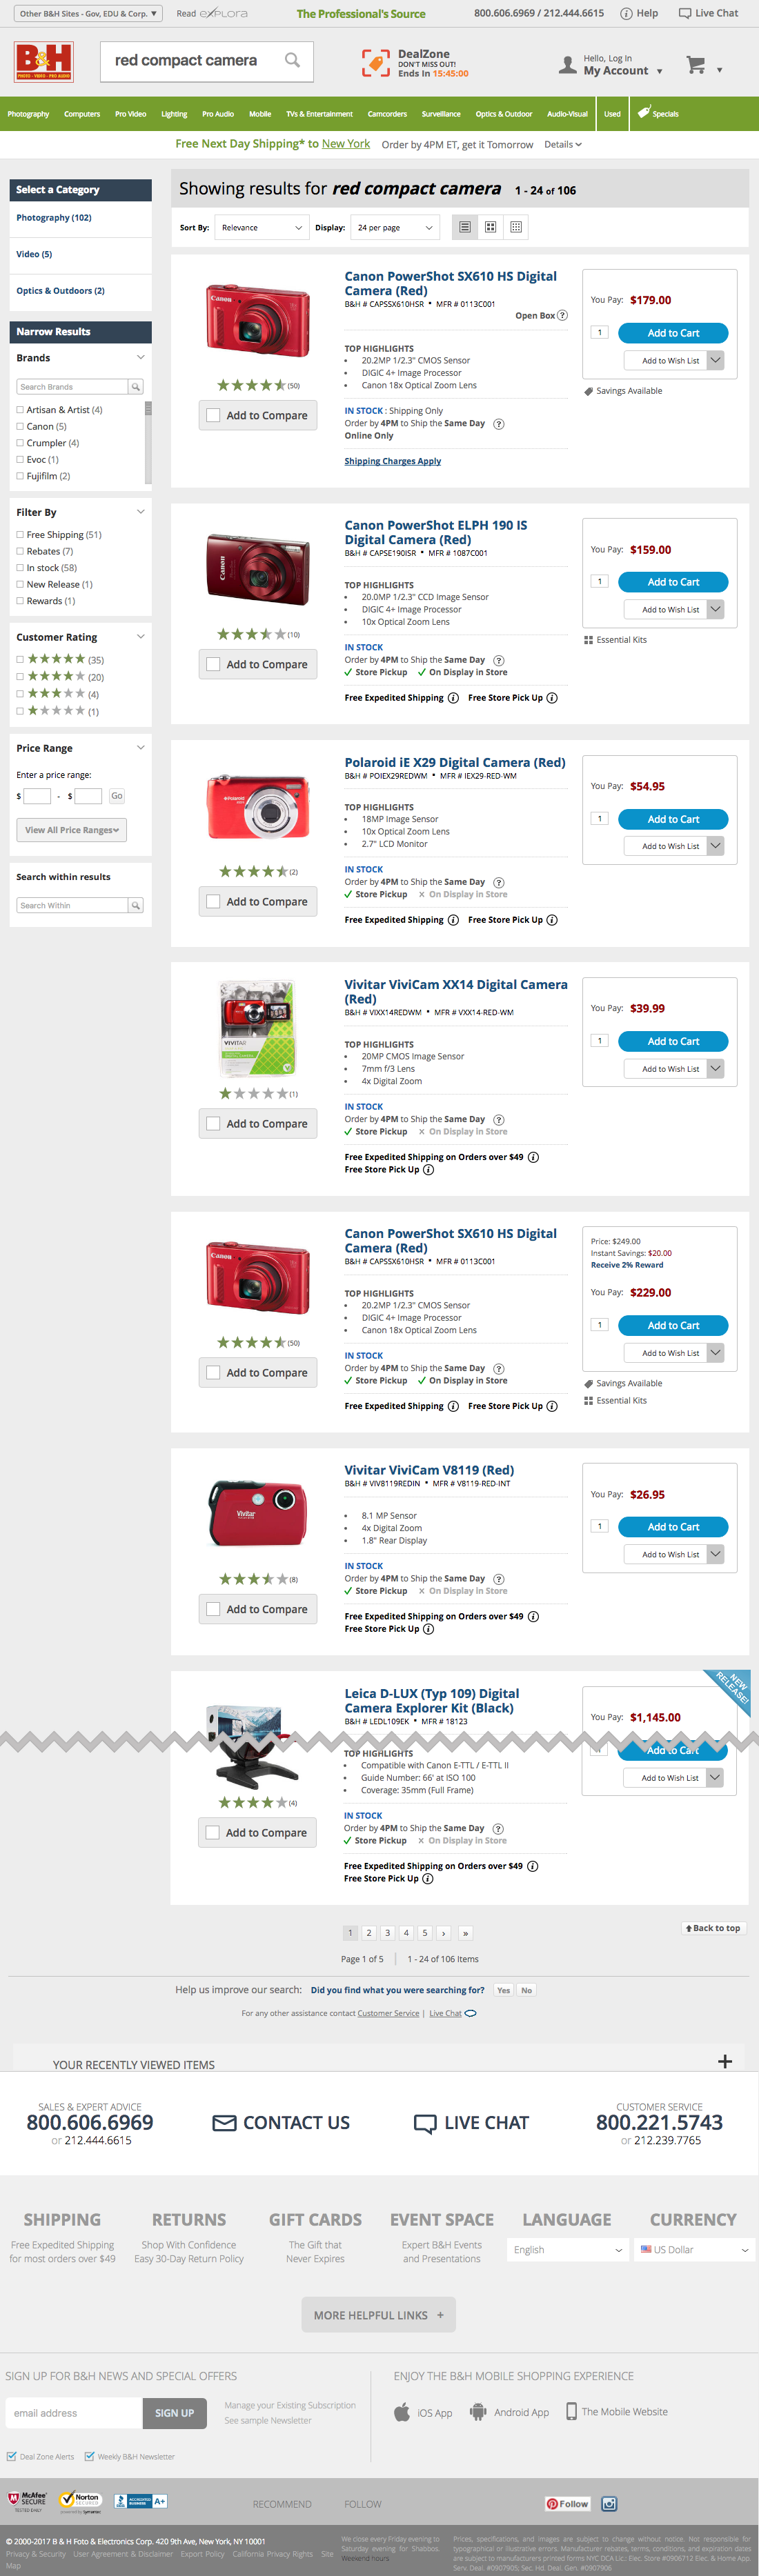
Task: Click the Pinterest Follow button
Action: coord(567,2503)
